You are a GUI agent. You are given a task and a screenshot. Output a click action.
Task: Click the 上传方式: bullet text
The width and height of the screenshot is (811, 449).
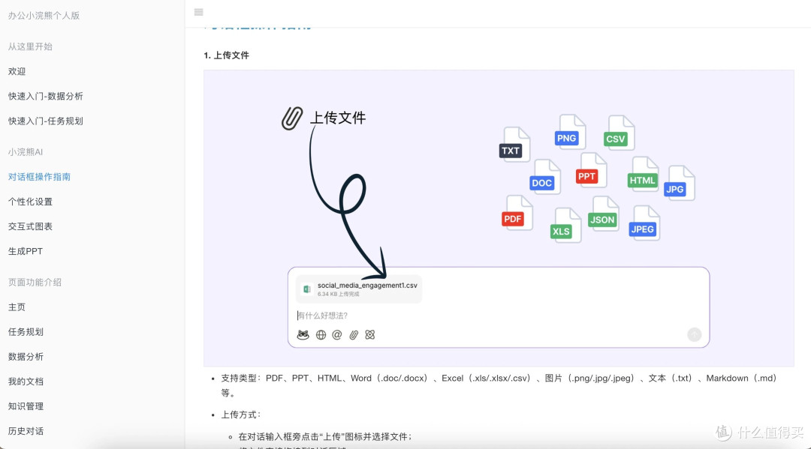point(242,415)
